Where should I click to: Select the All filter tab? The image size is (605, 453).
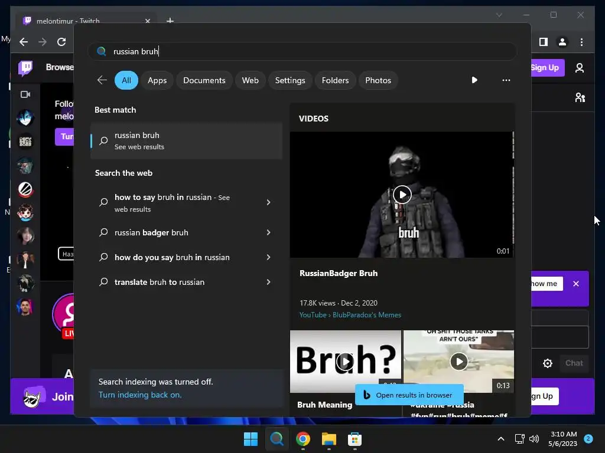(126, 80)
